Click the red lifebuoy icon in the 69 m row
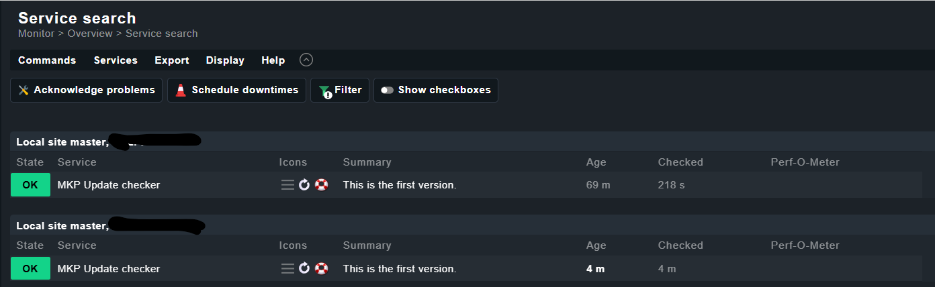935x287 pixels. 322,185
